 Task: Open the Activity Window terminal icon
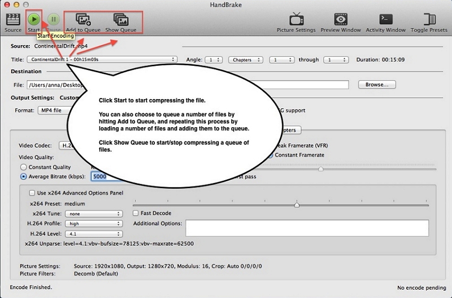click(386, 20)
